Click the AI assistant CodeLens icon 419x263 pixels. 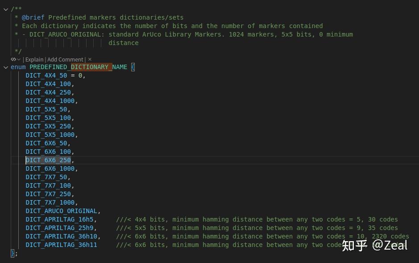click(13, 59)
